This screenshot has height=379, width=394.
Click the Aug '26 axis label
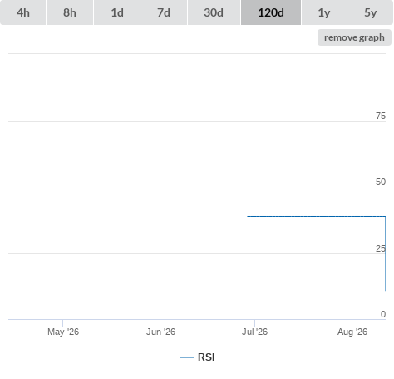click(352, 332)
